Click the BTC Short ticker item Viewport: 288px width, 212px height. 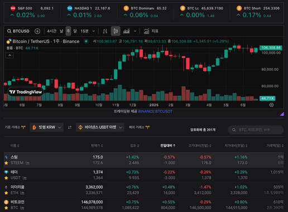[x=258, y=12]
